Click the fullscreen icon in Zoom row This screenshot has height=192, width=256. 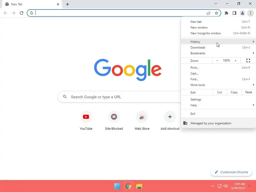click(x=248, y=60)
